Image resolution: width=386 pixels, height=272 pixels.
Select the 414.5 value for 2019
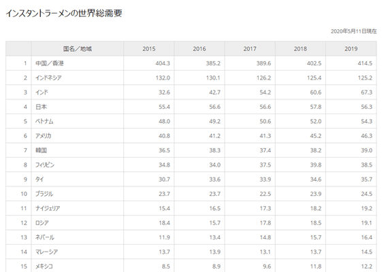(x=365, y=63)
